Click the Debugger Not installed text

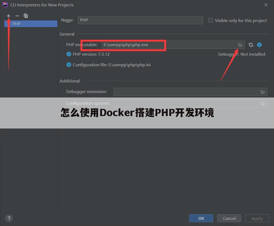pos(242,54)
